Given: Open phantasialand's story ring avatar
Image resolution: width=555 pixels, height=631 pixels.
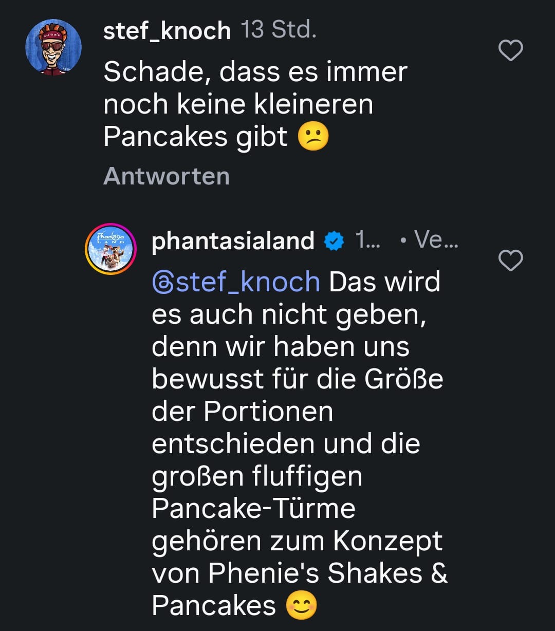Looking at the screenshot, I should (x=110, y=249).
